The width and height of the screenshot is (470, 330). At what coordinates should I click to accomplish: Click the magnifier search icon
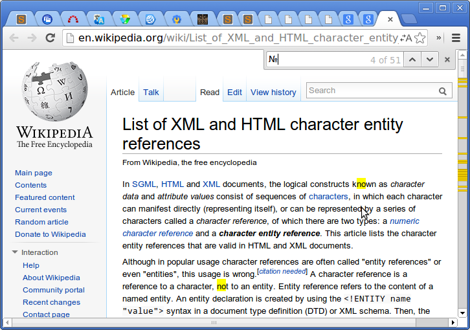tap(442, 91)
